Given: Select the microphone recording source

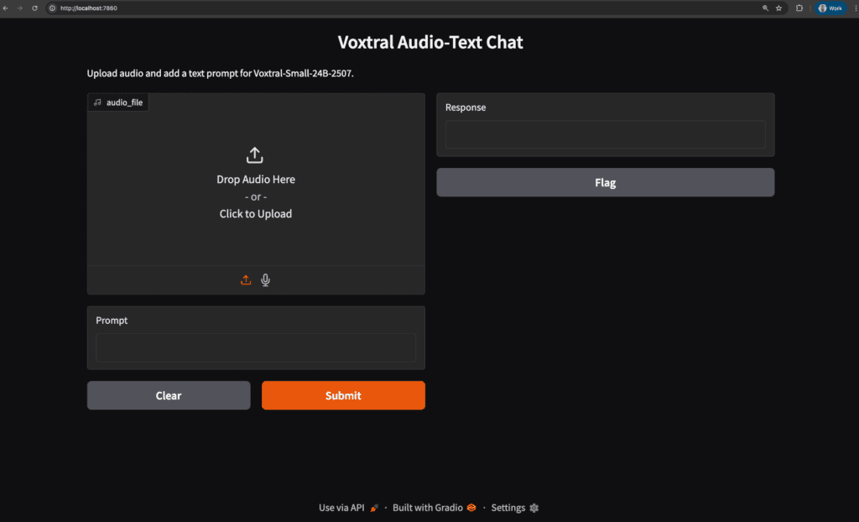Looking at the screenshot, I should 266,280.
